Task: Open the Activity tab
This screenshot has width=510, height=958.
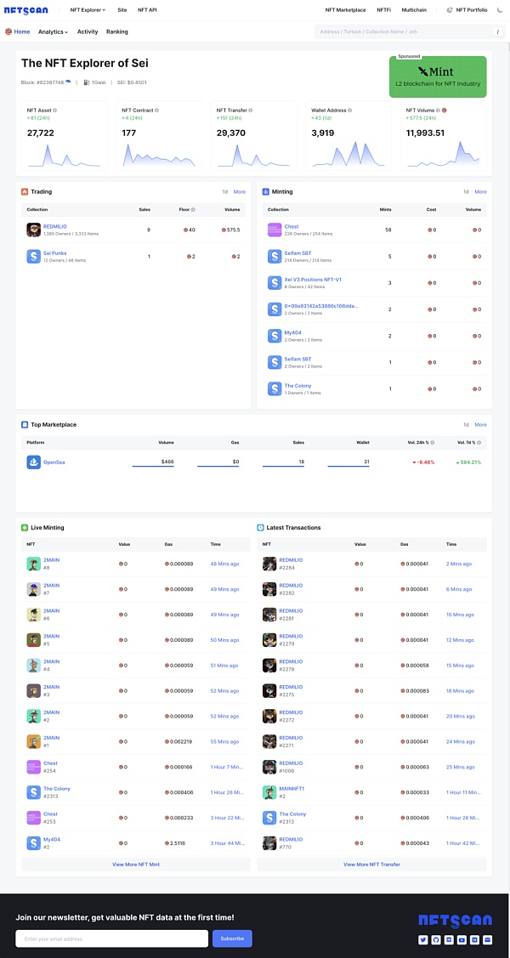Action: pyautogui.click(x=88, y=31)
